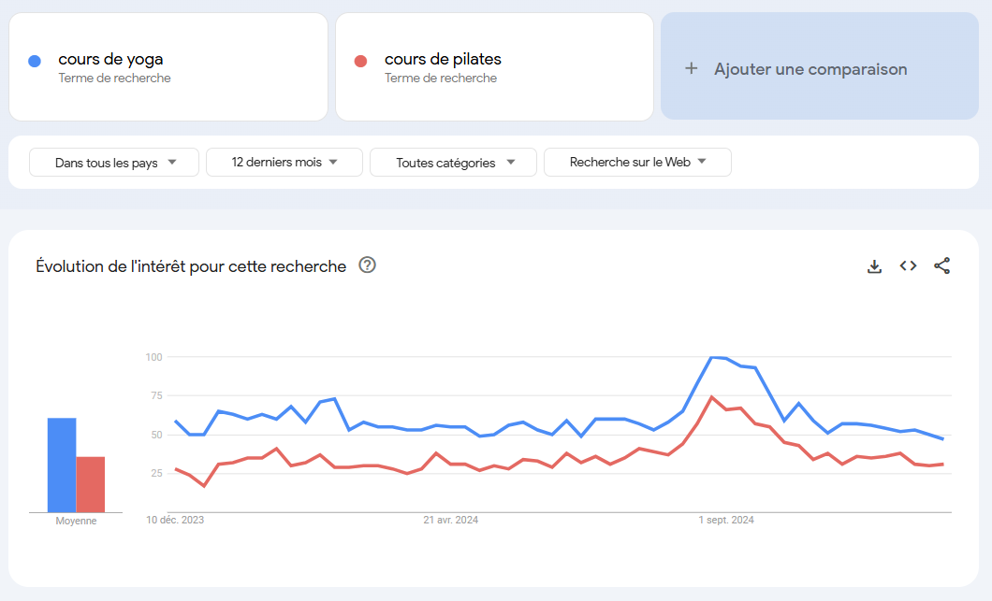Open the help icon beside the chart title

(x=367, y=265)
